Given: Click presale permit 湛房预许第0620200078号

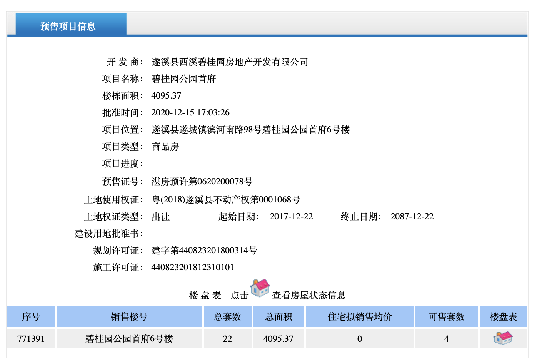Looking at the screenshot, I should 202,181.
